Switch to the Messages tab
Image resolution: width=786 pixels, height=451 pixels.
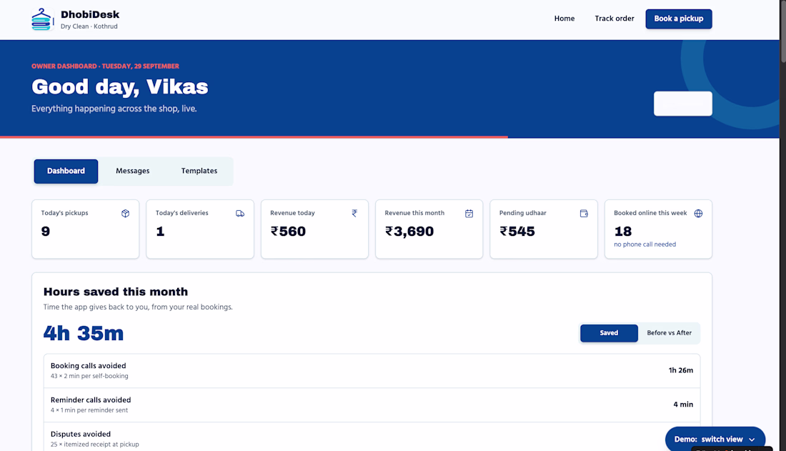133,171
